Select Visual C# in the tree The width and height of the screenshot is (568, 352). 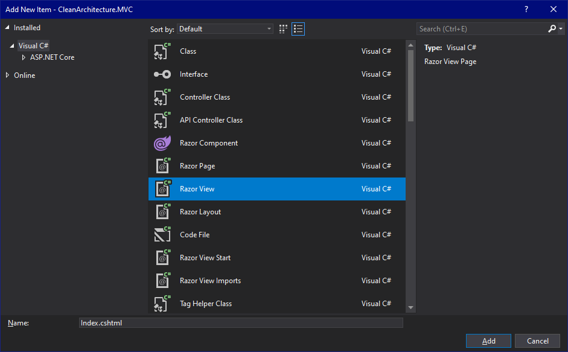coord(33,46)
